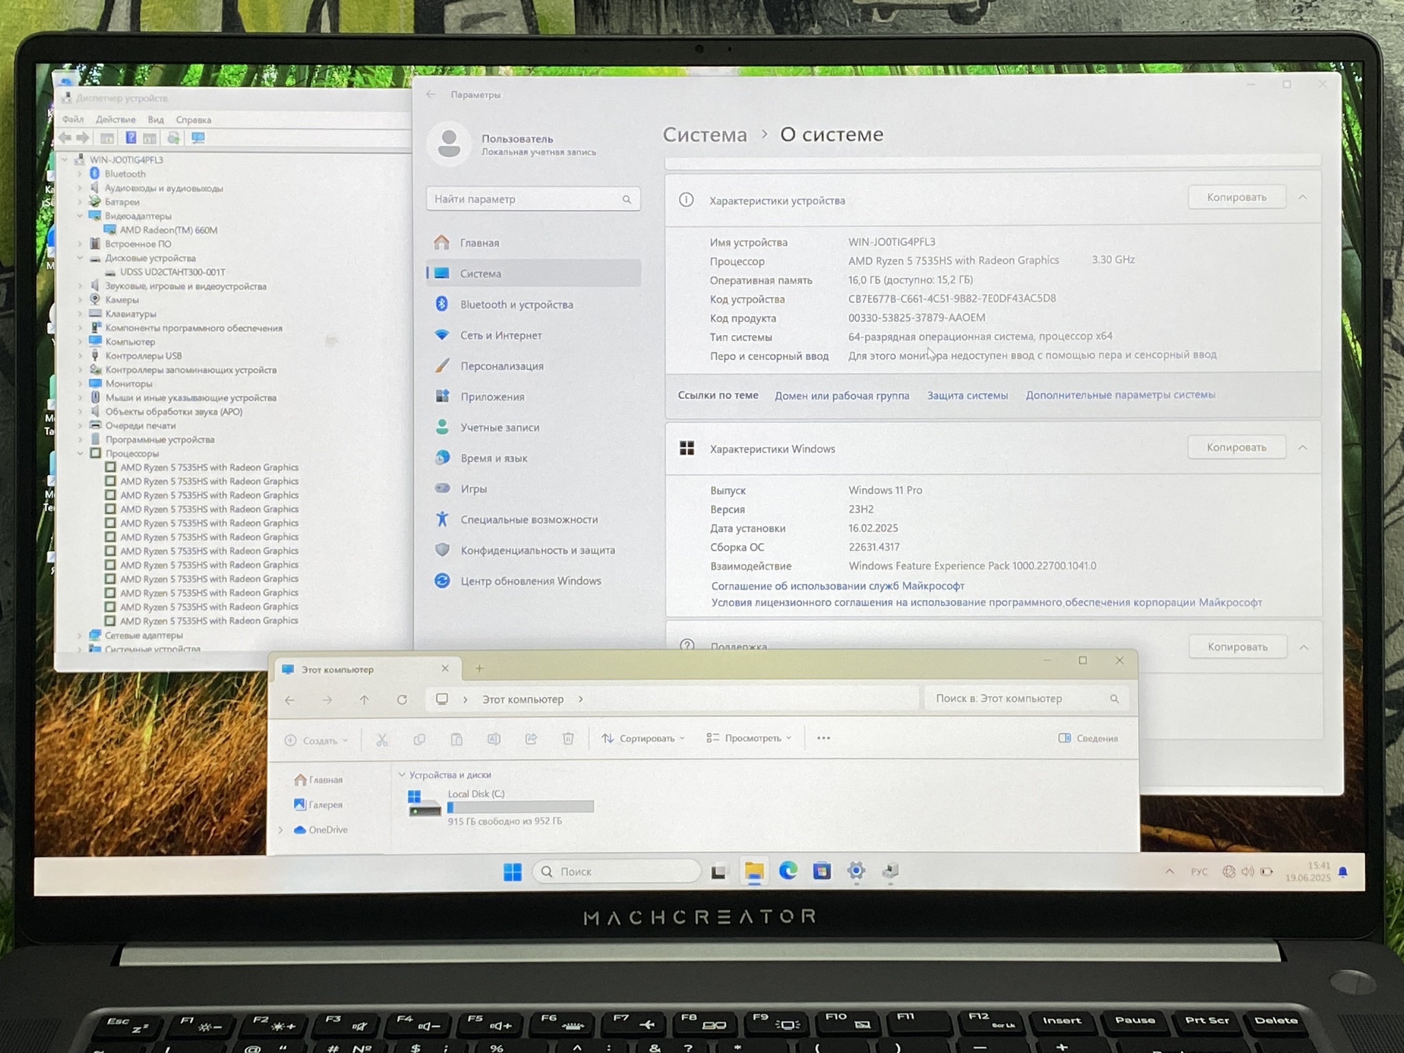1404x1053 pixels.
Task: Click the scan for hardware changes toolbar icon
Action: pos(198,138)
